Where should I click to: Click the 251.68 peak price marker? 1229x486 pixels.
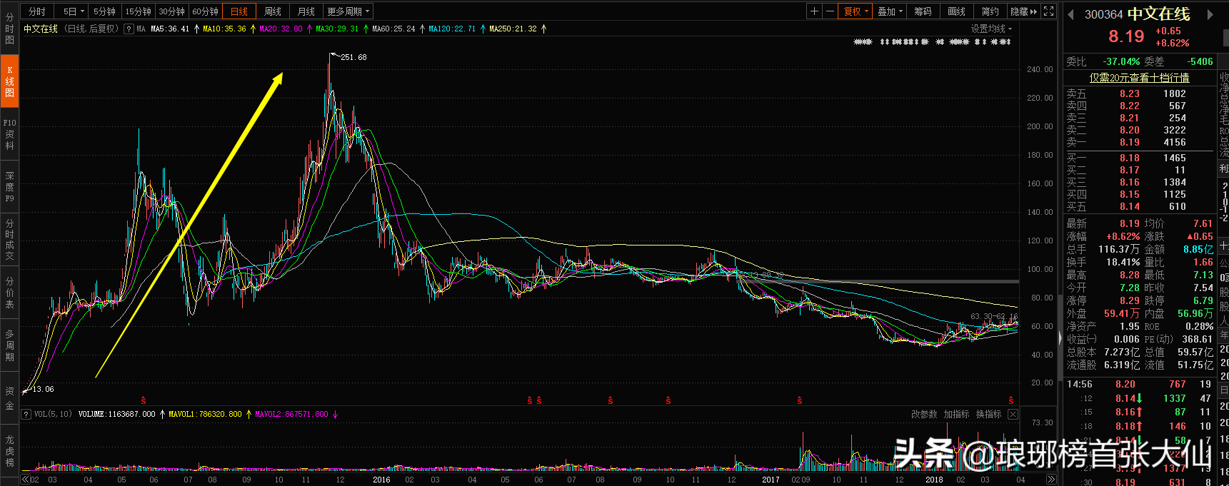point(353,57)
